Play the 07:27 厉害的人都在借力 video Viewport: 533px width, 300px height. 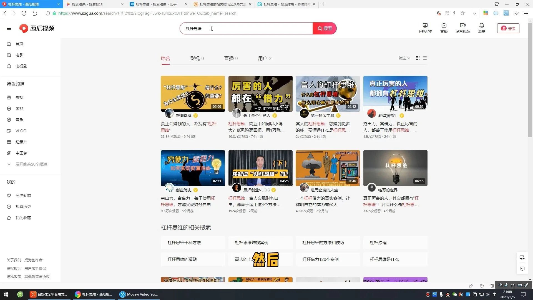[x=260, y=94]
